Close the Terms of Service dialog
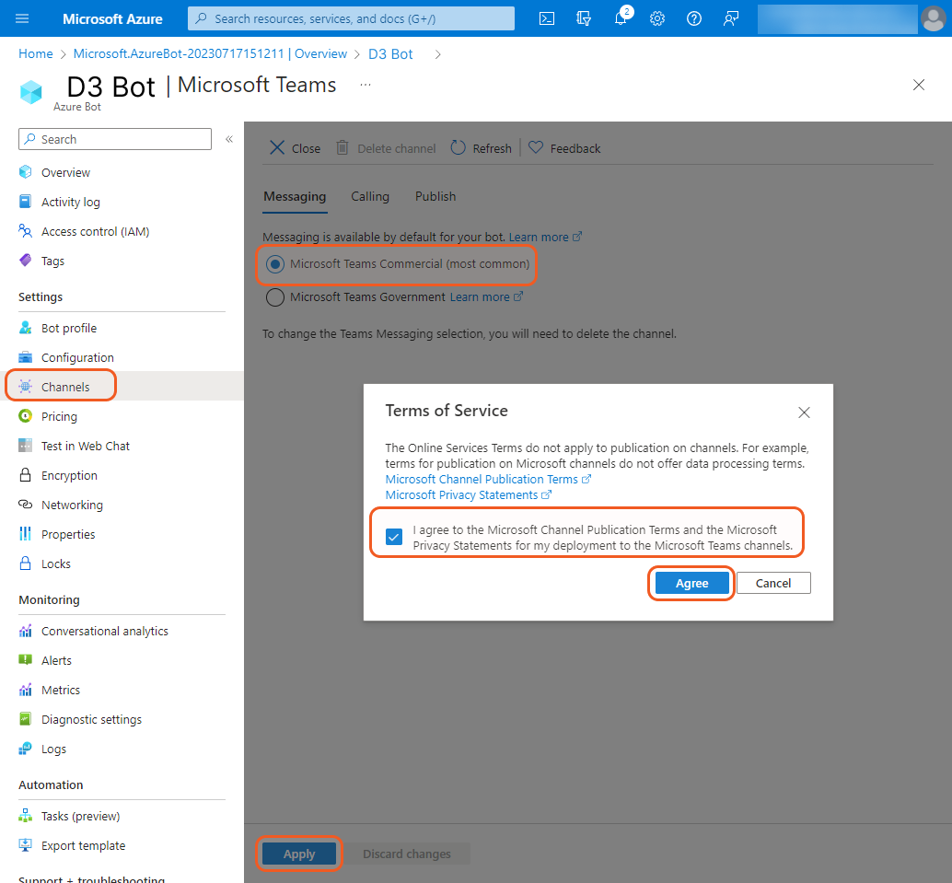 [804, 412]
